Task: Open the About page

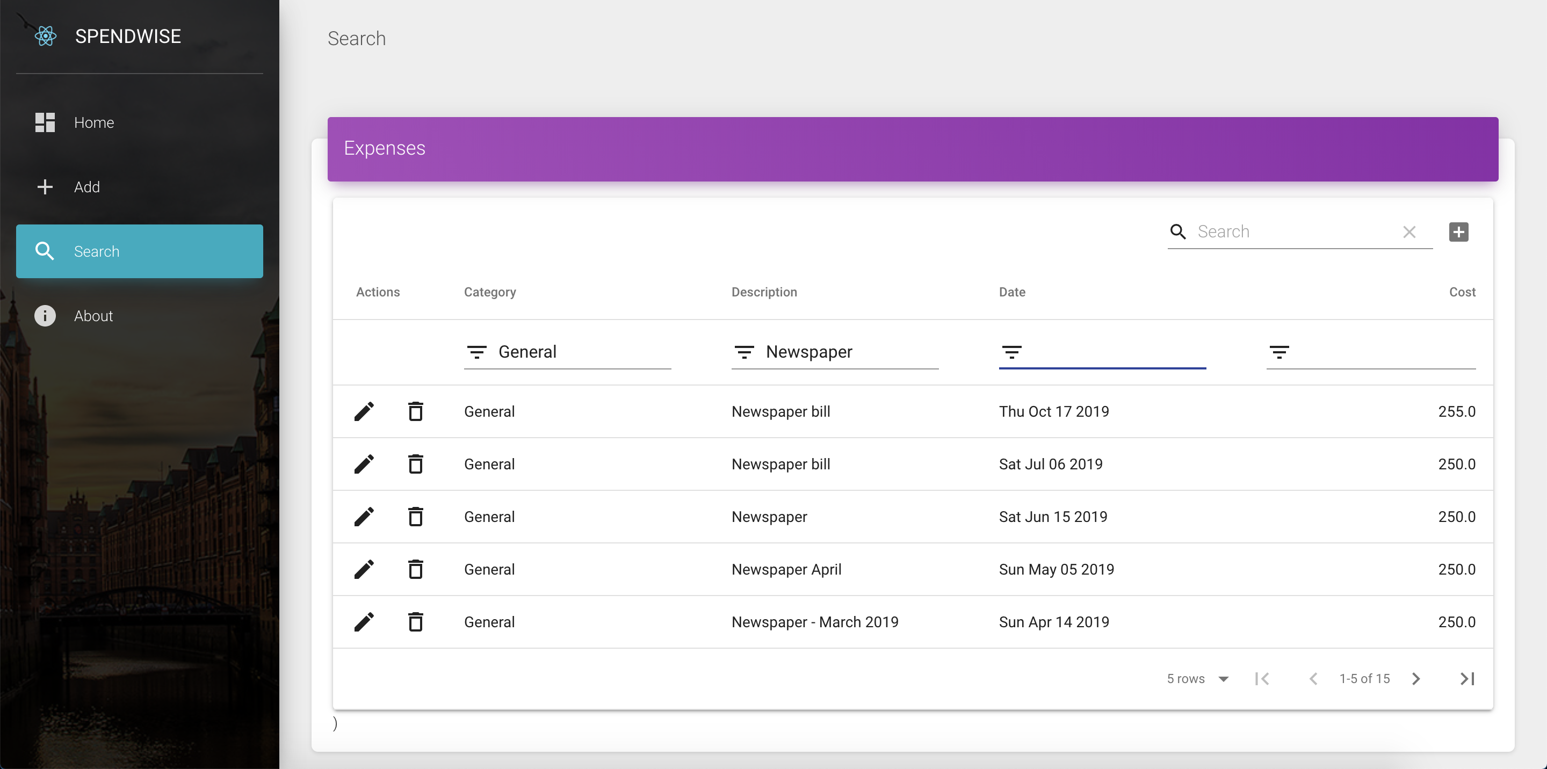Action: coord(93,316)
